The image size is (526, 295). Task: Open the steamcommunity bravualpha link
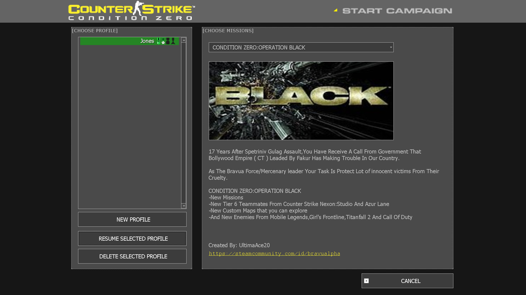(274, 253)
